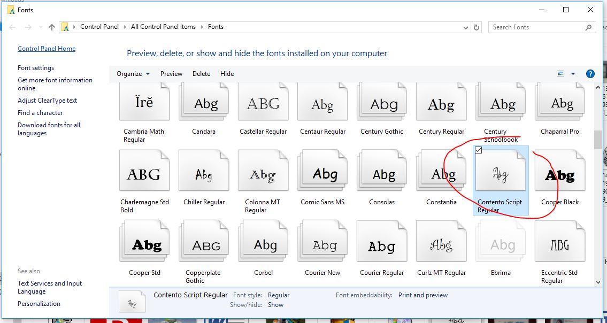Select the Century Schoolbook font icon
This screenshot has height=323, width=607.
(501, 102)
